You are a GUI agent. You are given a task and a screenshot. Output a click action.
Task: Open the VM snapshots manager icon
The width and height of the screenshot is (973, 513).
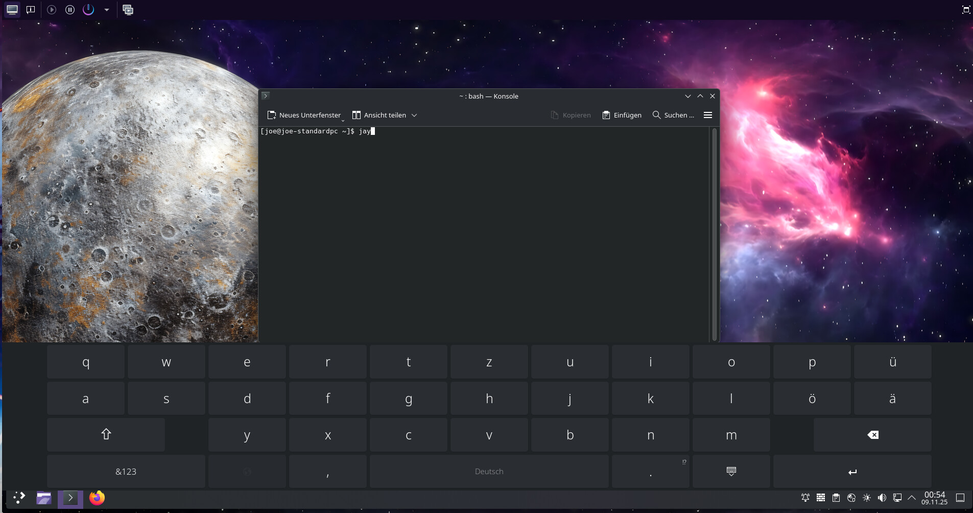(x=128, y=10)
